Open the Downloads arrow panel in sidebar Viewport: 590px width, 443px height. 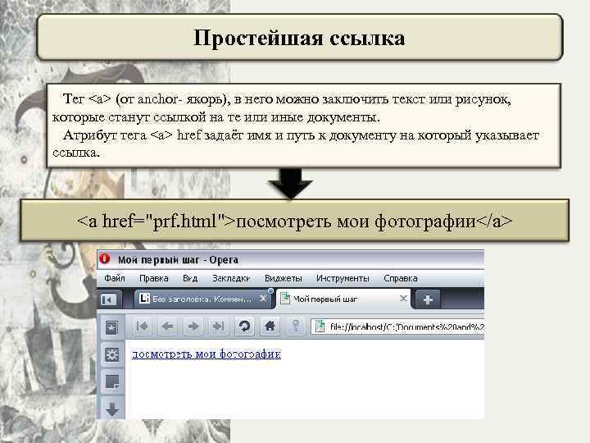pos(111,409)
